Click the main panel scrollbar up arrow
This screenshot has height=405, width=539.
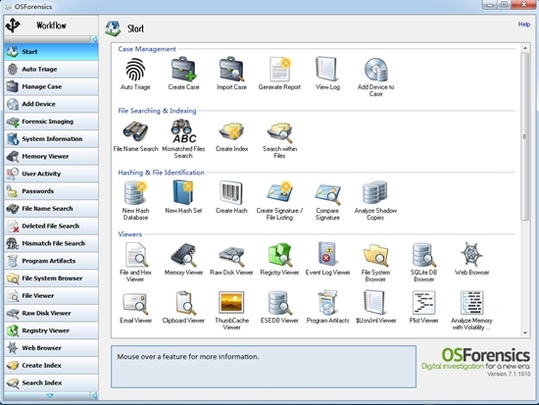(525, 48)
